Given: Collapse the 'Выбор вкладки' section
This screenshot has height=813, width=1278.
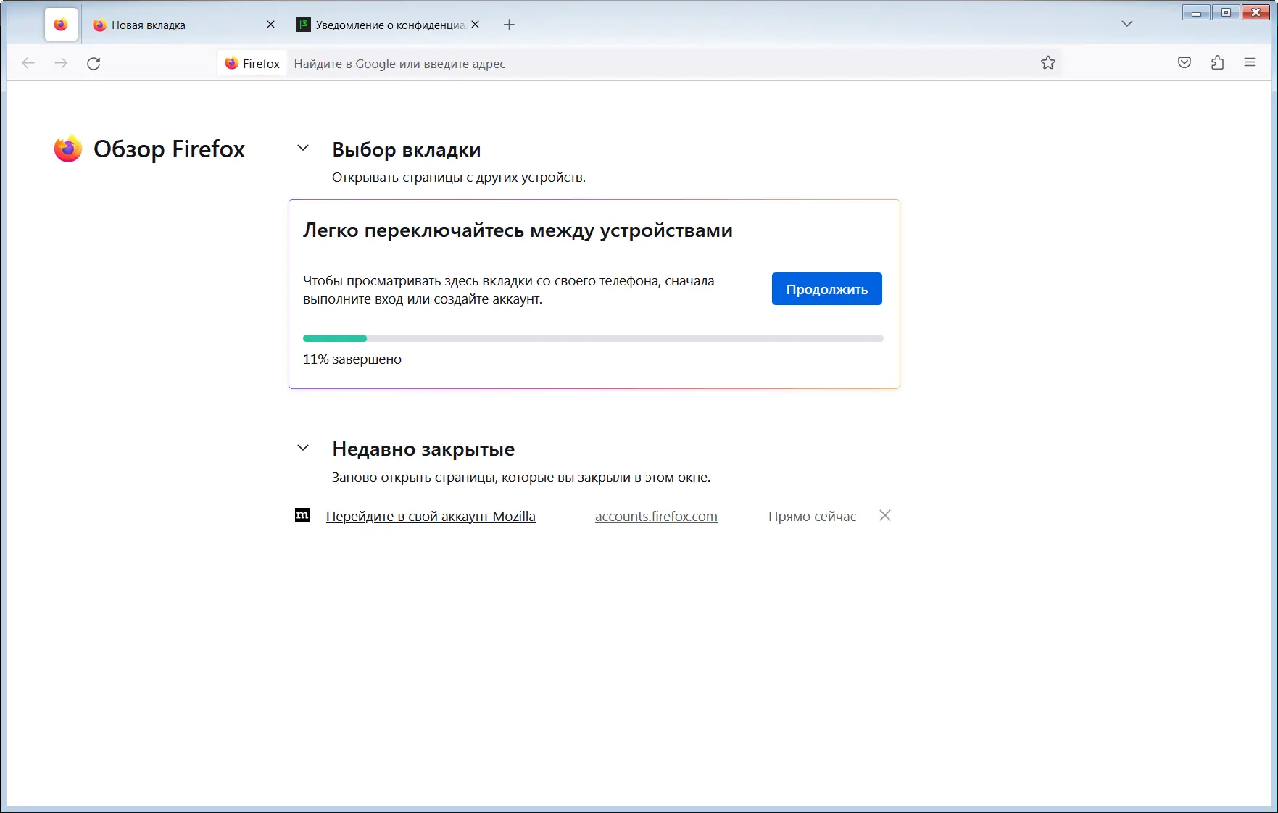Looking at the screenshot, I should click(303, 149).
